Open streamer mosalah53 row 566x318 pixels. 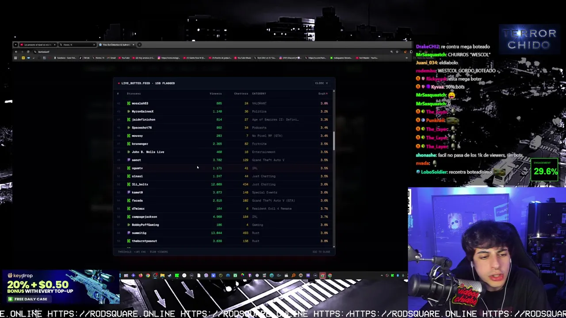point(223,103)
